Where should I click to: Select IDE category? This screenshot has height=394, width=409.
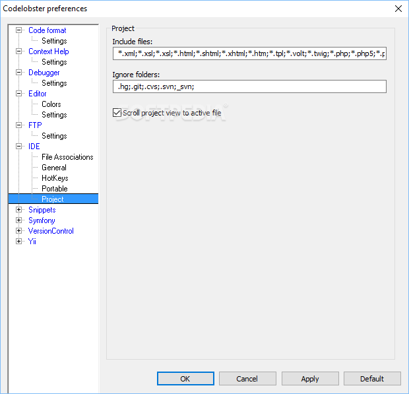(x=34, y=147)
